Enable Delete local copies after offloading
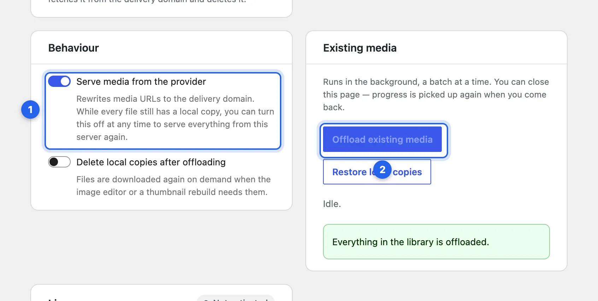Screen dimensions: 598x301 coord(59,162)
